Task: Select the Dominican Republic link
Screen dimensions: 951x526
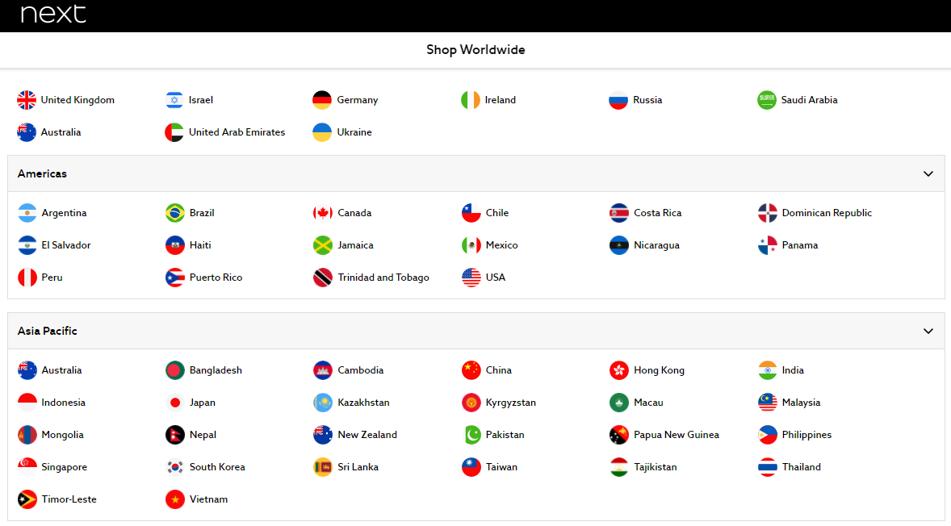Action: click(815, 213)
